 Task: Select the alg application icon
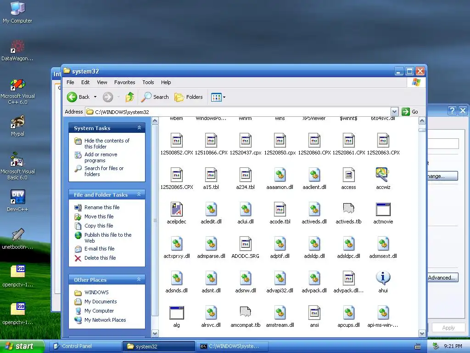(177, 313)
